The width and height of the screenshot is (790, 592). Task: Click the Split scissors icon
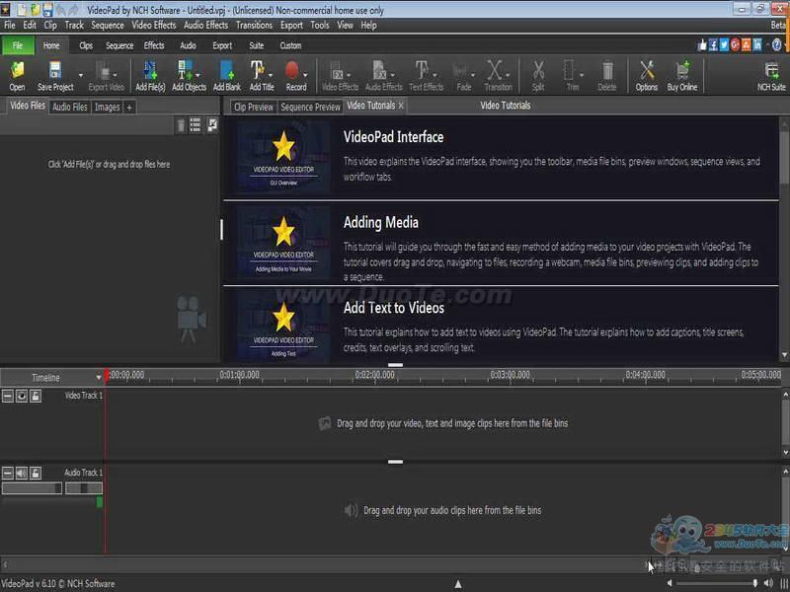click(x=538, y=76)
